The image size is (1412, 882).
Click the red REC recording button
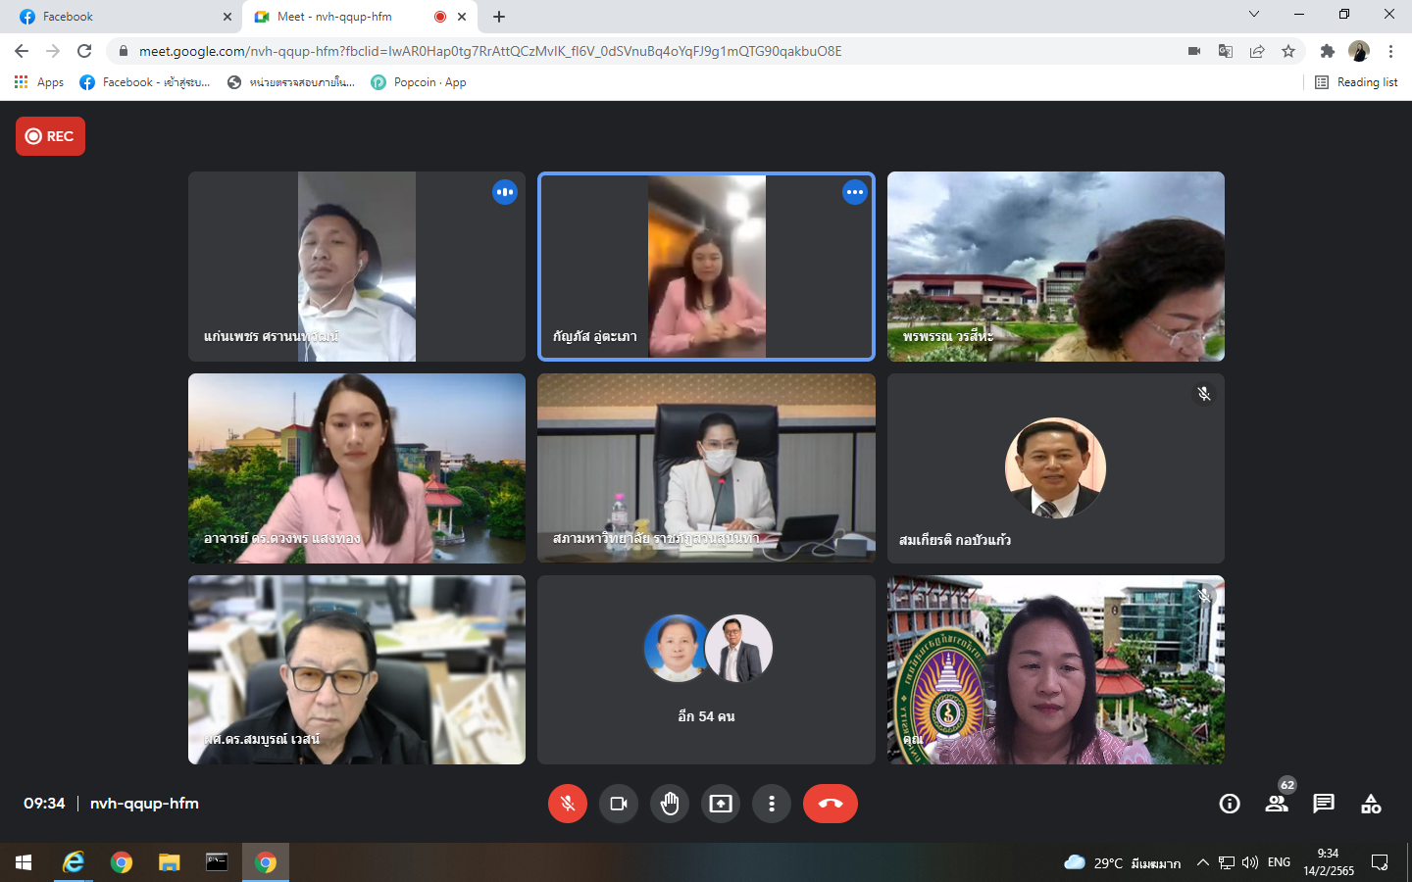point(50,136)
